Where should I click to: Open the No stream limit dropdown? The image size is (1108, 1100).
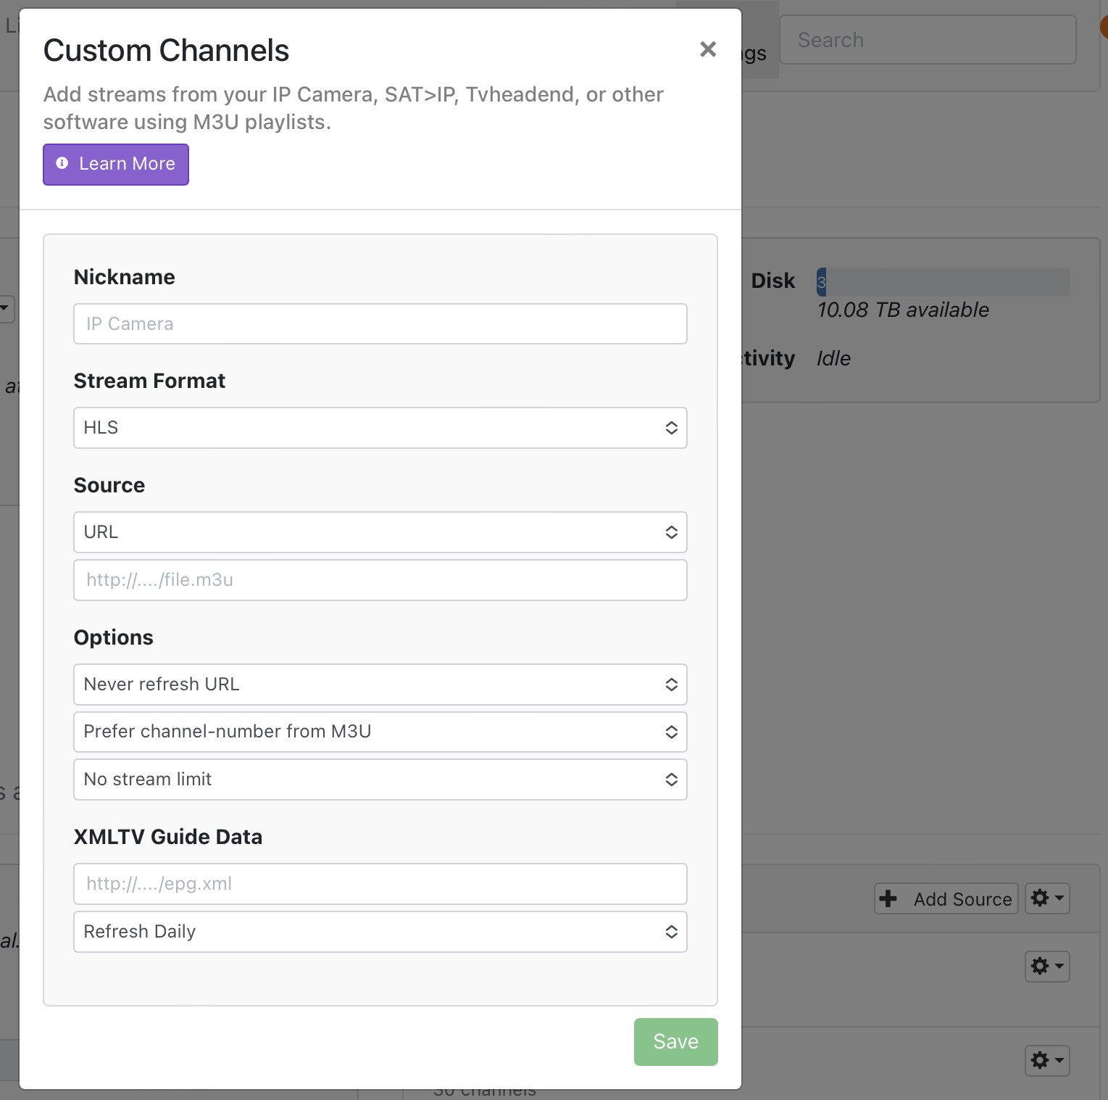coord(380,779)
